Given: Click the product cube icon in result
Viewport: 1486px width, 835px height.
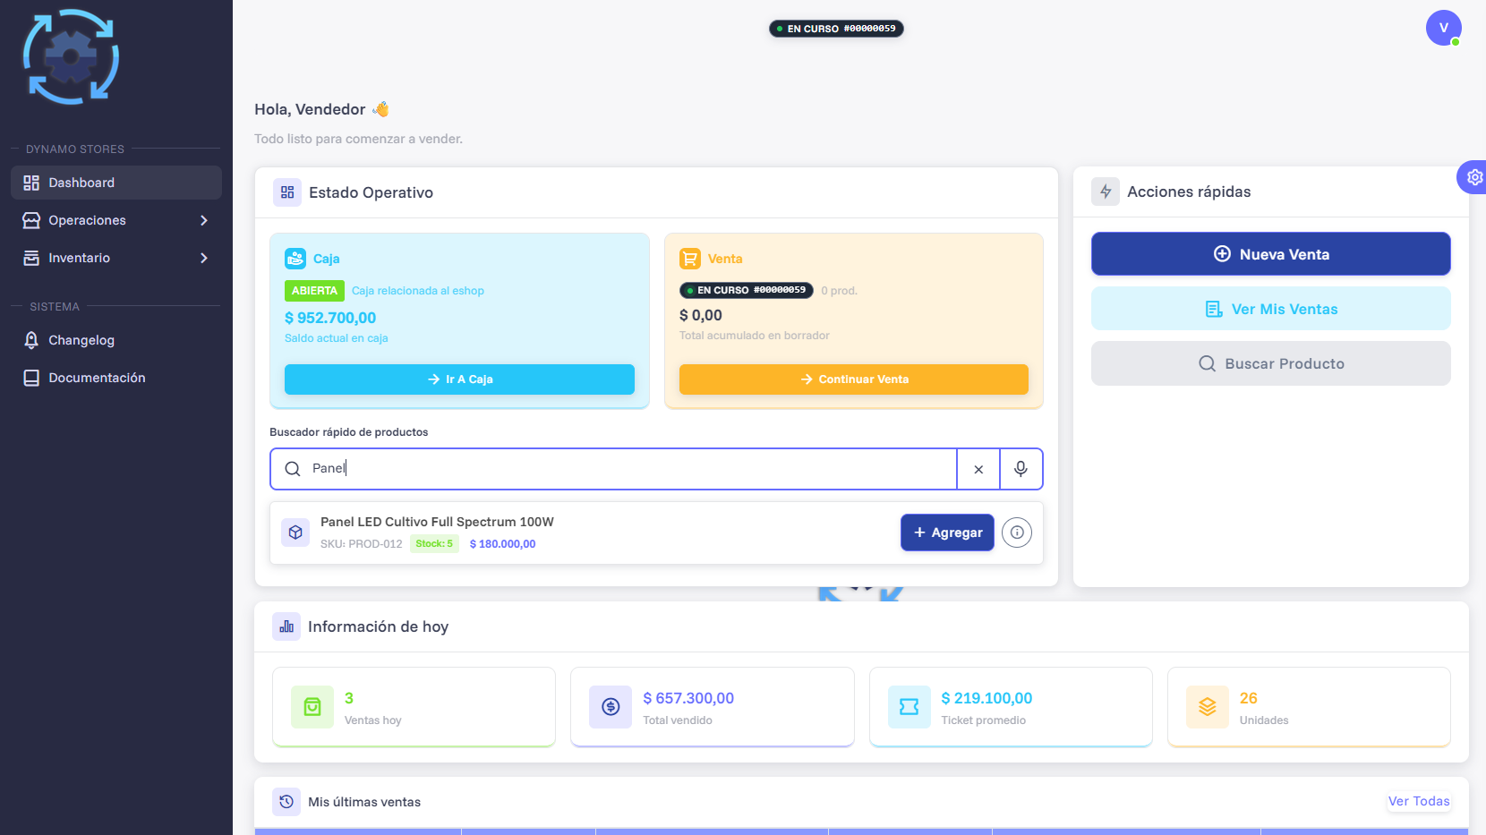Looking at the screenshot, I should (295, 533).
